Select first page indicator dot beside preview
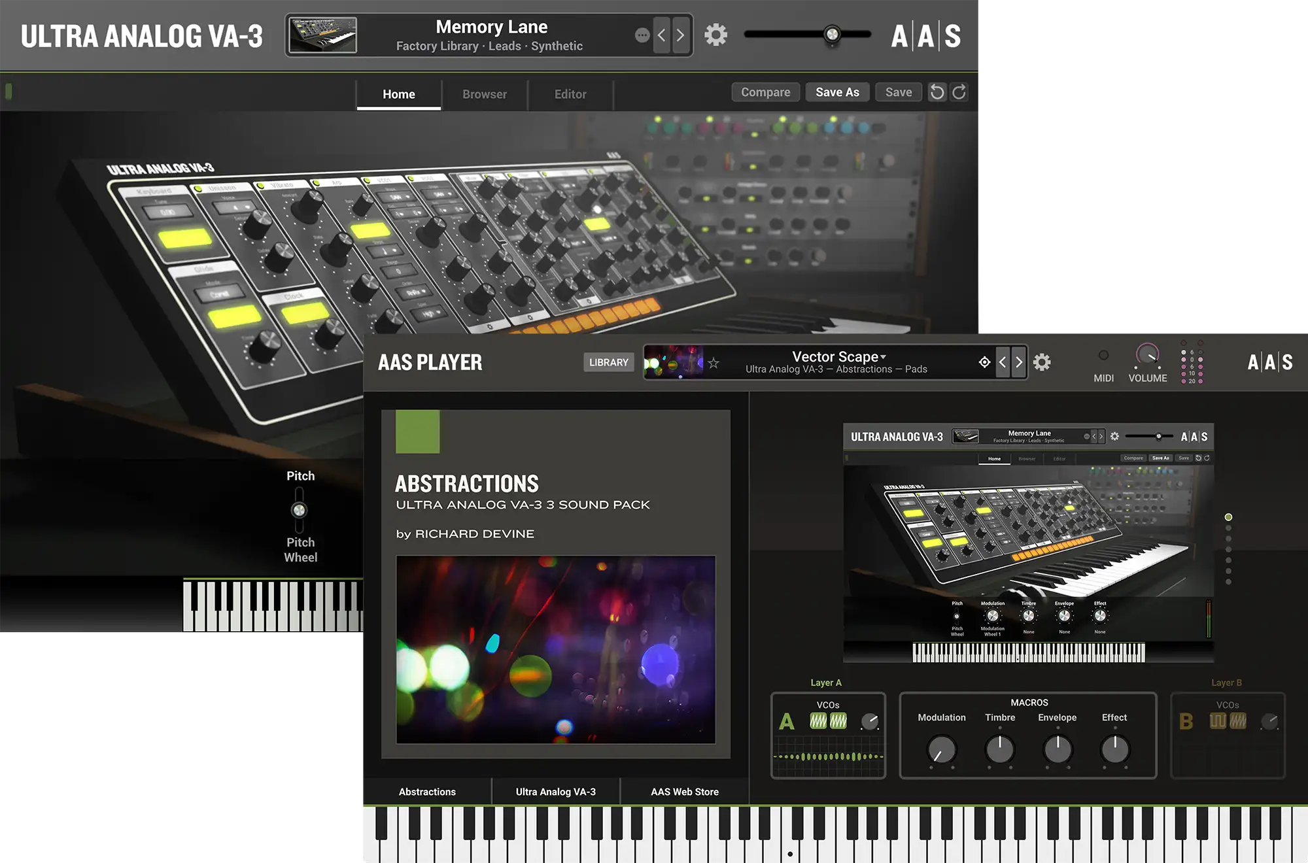The image size is (1308, 863). coord(1228,517)
